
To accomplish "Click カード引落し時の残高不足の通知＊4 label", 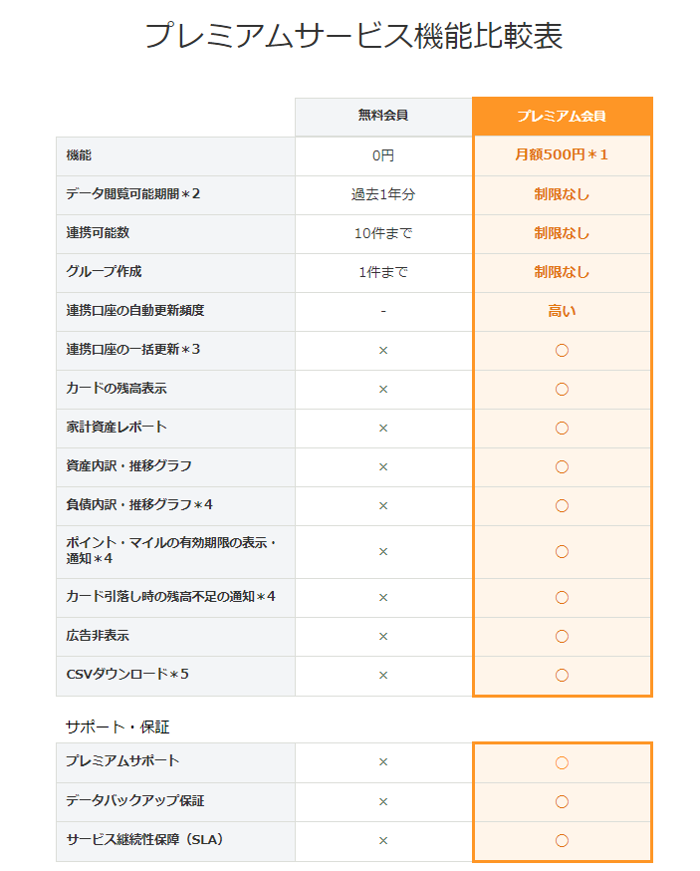I will [x=170, y=597].
